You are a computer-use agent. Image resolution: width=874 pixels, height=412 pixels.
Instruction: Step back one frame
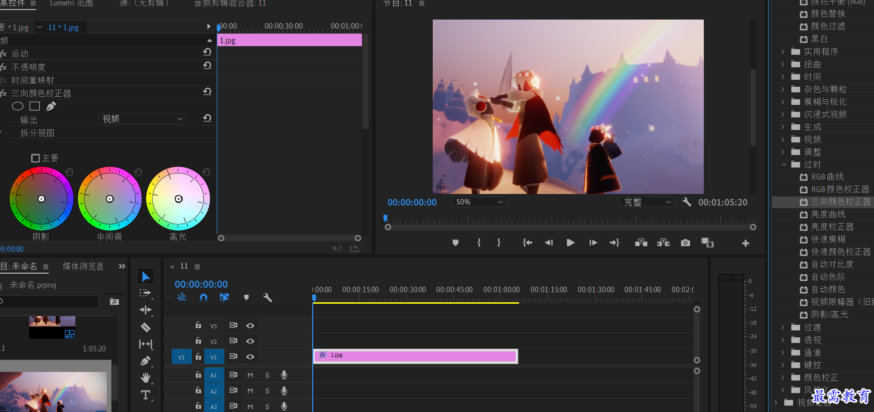point(549,243)
